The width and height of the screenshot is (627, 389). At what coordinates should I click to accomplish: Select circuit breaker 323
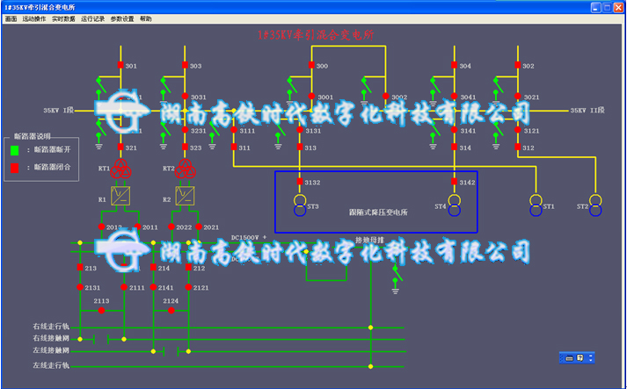coord(185,148)
